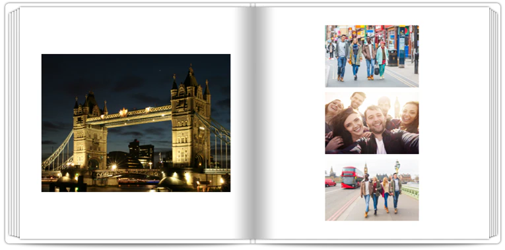Click the red double-decker bus in bottom photo
Screen dimensions: 505x250
click(352, 177)
